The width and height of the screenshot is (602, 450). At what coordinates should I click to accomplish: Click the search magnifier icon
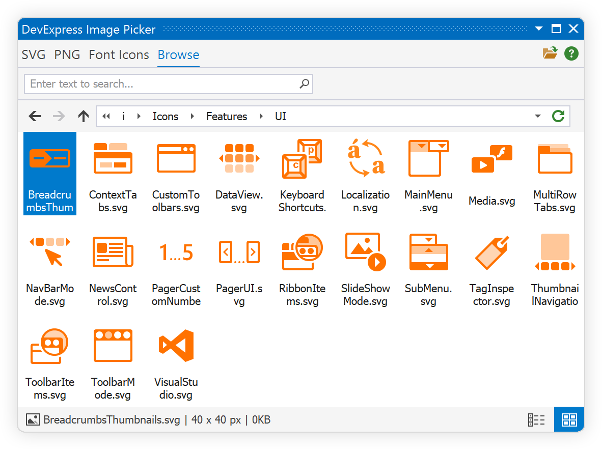pos(304,84)
